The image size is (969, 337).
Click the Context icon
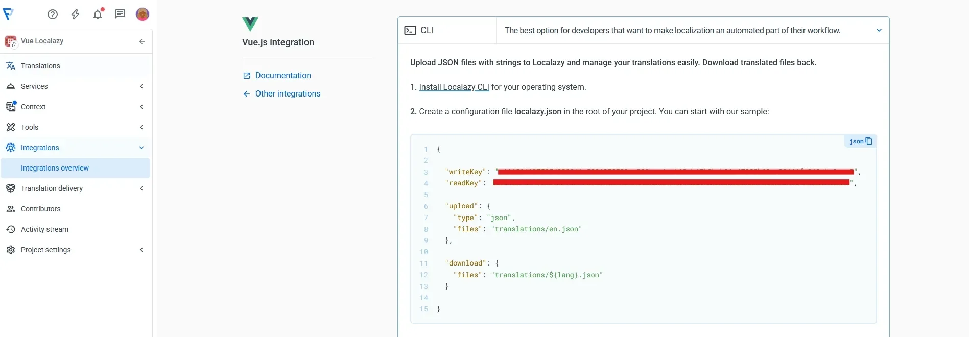(x=11, y=106)
